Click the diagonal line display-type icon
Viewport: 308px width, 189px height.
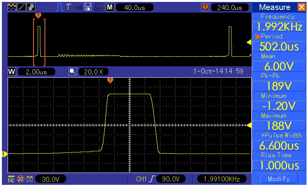(21, 7)
